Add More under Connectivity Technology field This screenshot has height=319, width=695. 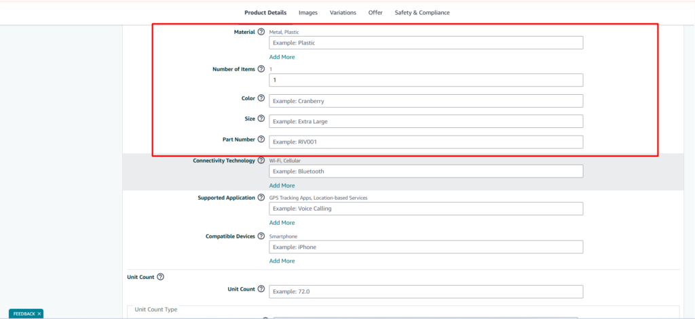[x=282, y=186]
